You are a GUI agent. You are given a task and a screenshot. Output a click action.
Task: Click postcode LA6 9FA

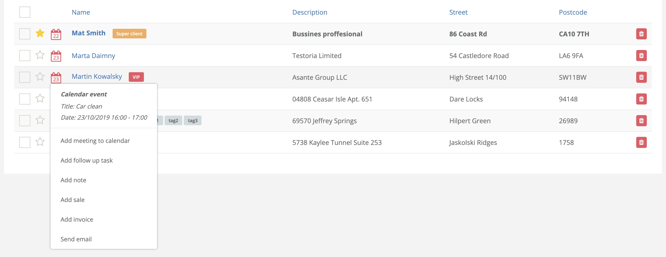pos(571,56)
